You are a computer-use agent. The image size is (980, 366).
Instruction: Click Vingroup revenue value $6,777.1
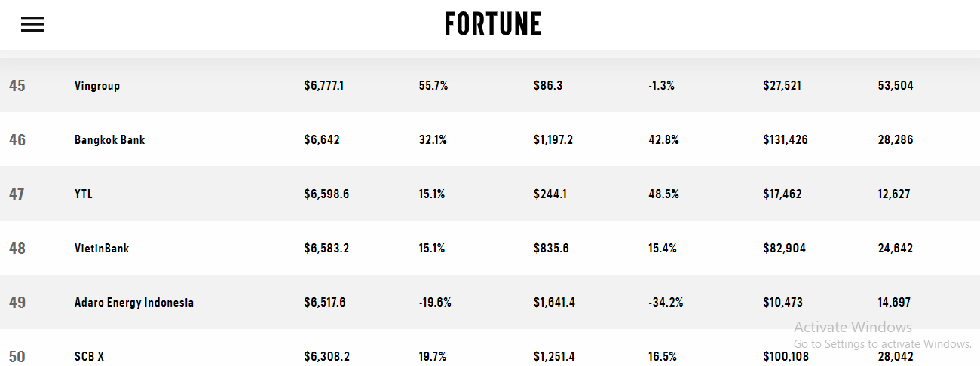coord(324,86)
